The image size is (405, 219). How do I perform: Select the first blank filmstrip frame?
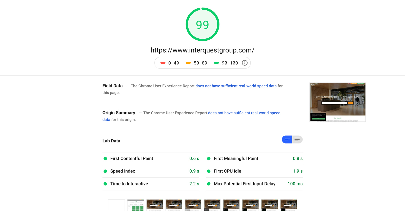[x=116, y=205]
